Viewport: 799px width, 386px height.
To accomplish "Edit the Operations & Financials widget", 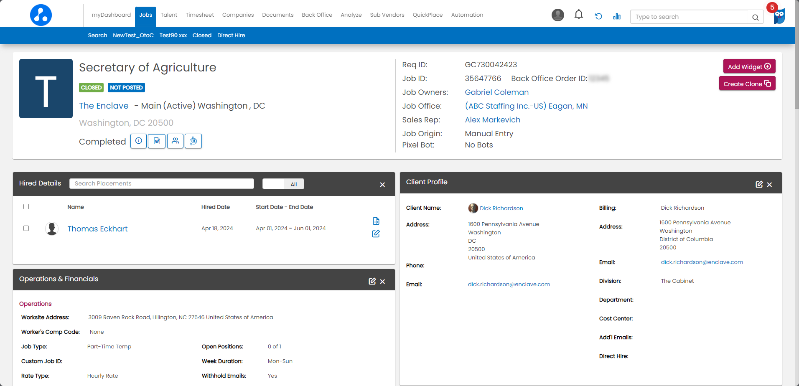I will 372,282.
